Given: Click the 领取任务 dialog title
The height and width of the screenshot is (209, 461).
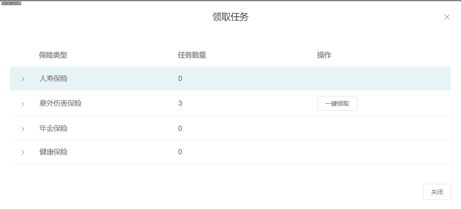Looking at the screenshot, I should coord(230,17).
